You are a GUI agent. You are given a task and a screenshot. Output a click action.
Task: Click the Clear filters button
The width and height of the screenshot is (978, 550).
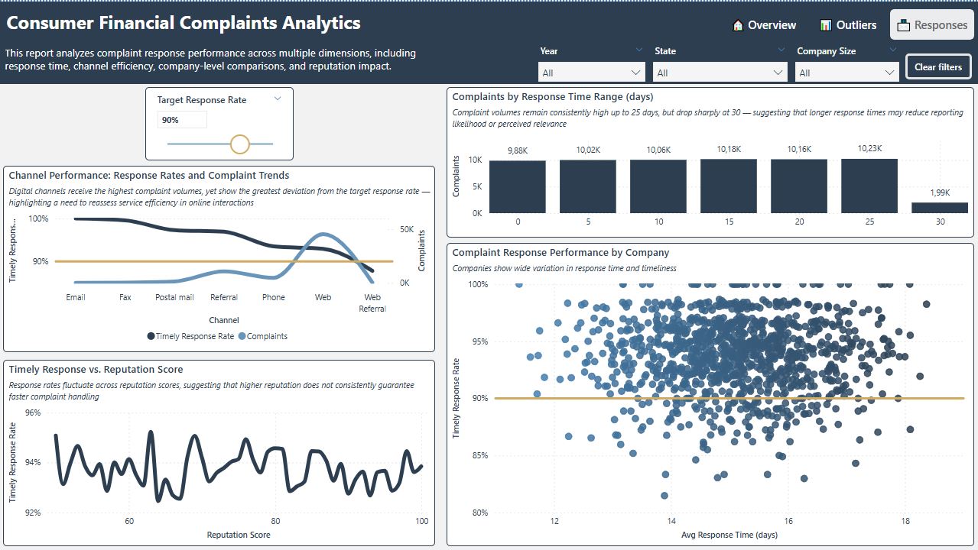938,66
